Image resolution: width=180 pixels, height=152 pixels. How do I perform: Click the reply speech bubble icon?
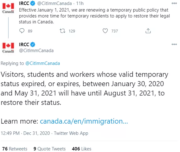(x=22, y=31)
